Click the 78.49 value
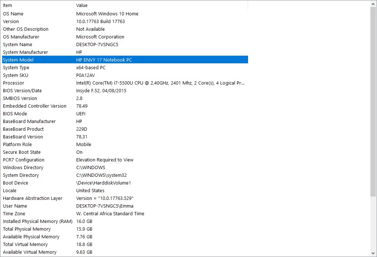Viewport: 377px width, 257px height. point(82,106)
